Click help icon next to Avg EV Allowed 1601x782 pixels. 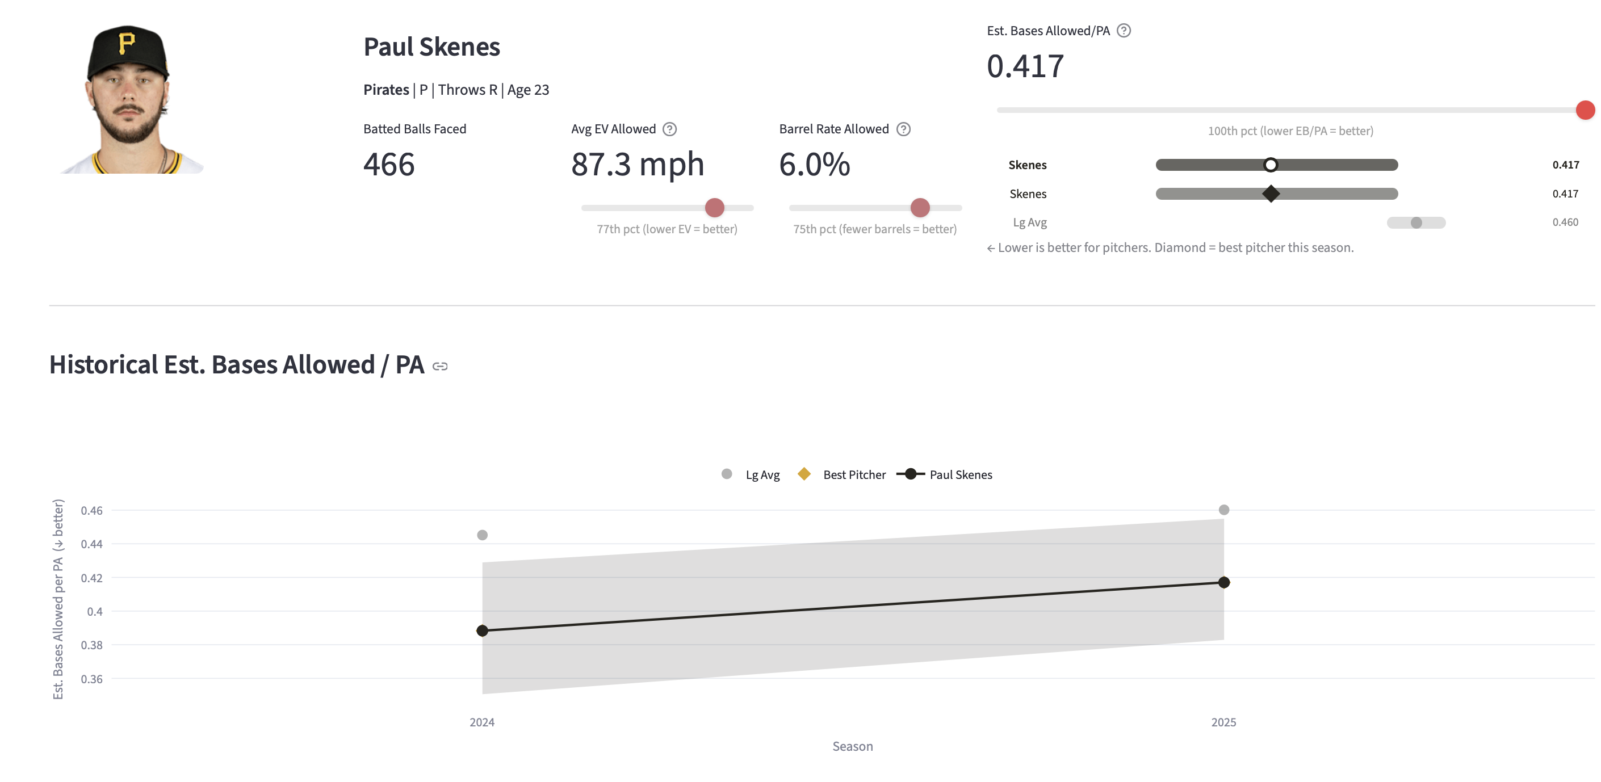pyautogui.click(x=669, y=129)
